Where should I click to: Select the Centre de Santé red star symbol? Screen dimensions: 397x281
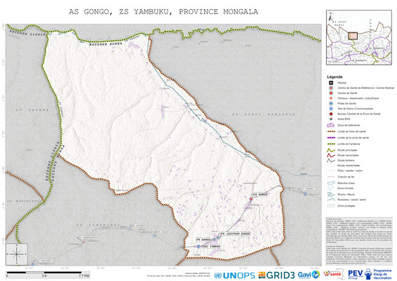(x=330, y=93)
